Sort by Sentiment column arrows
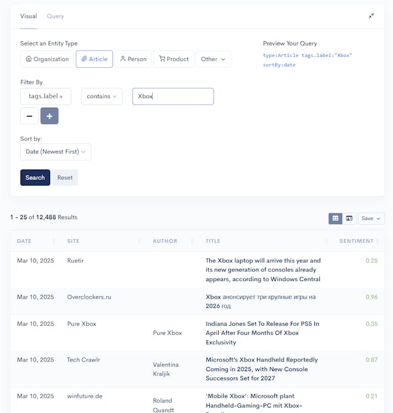This screenshot has width=393, height=413. 379,241
